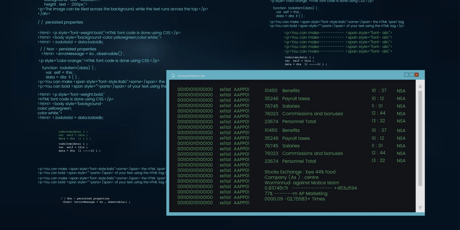Minimize the CompareObjects.css window
Viewport: 460px width, 230px height.
(406, 75)
